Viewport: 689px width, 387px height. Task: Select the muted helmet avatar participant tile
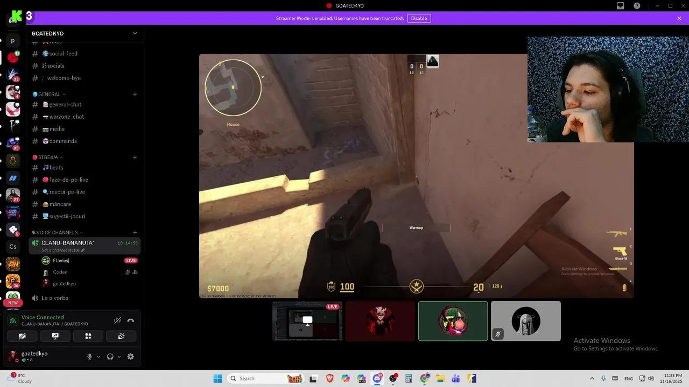click(x=526, y=321)
